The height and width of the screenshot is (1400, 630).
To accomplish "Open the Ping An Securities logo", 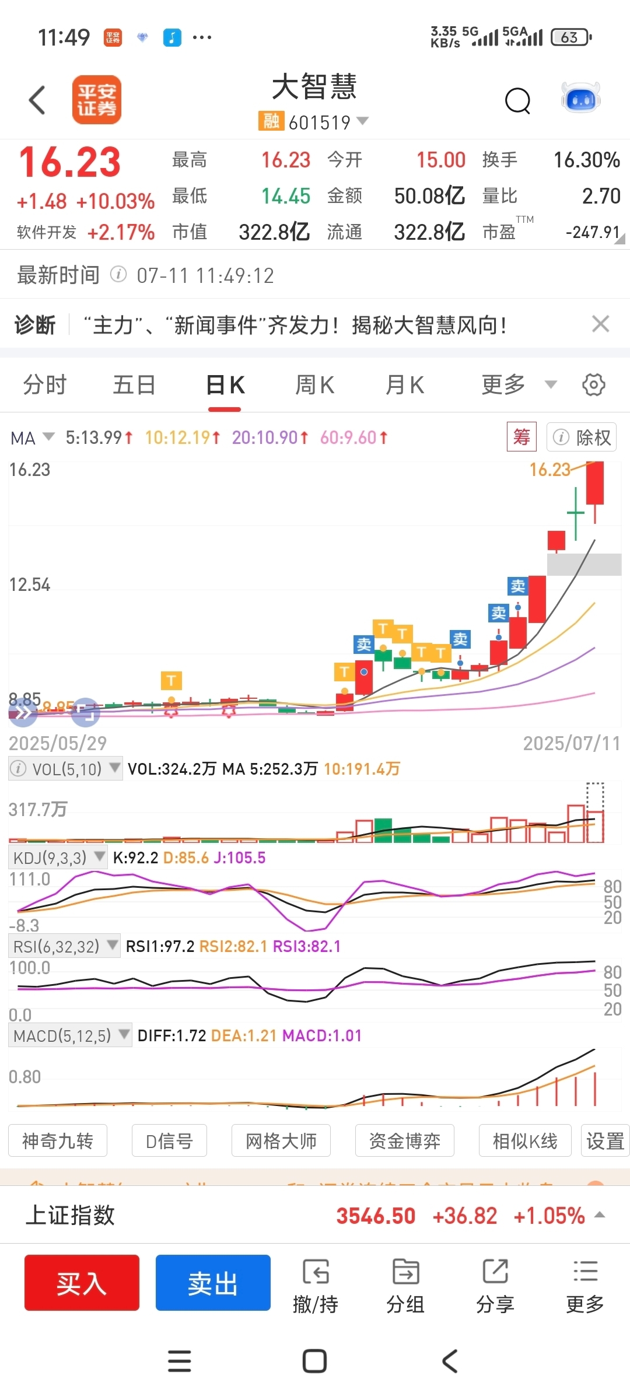I will pos(97,100).
